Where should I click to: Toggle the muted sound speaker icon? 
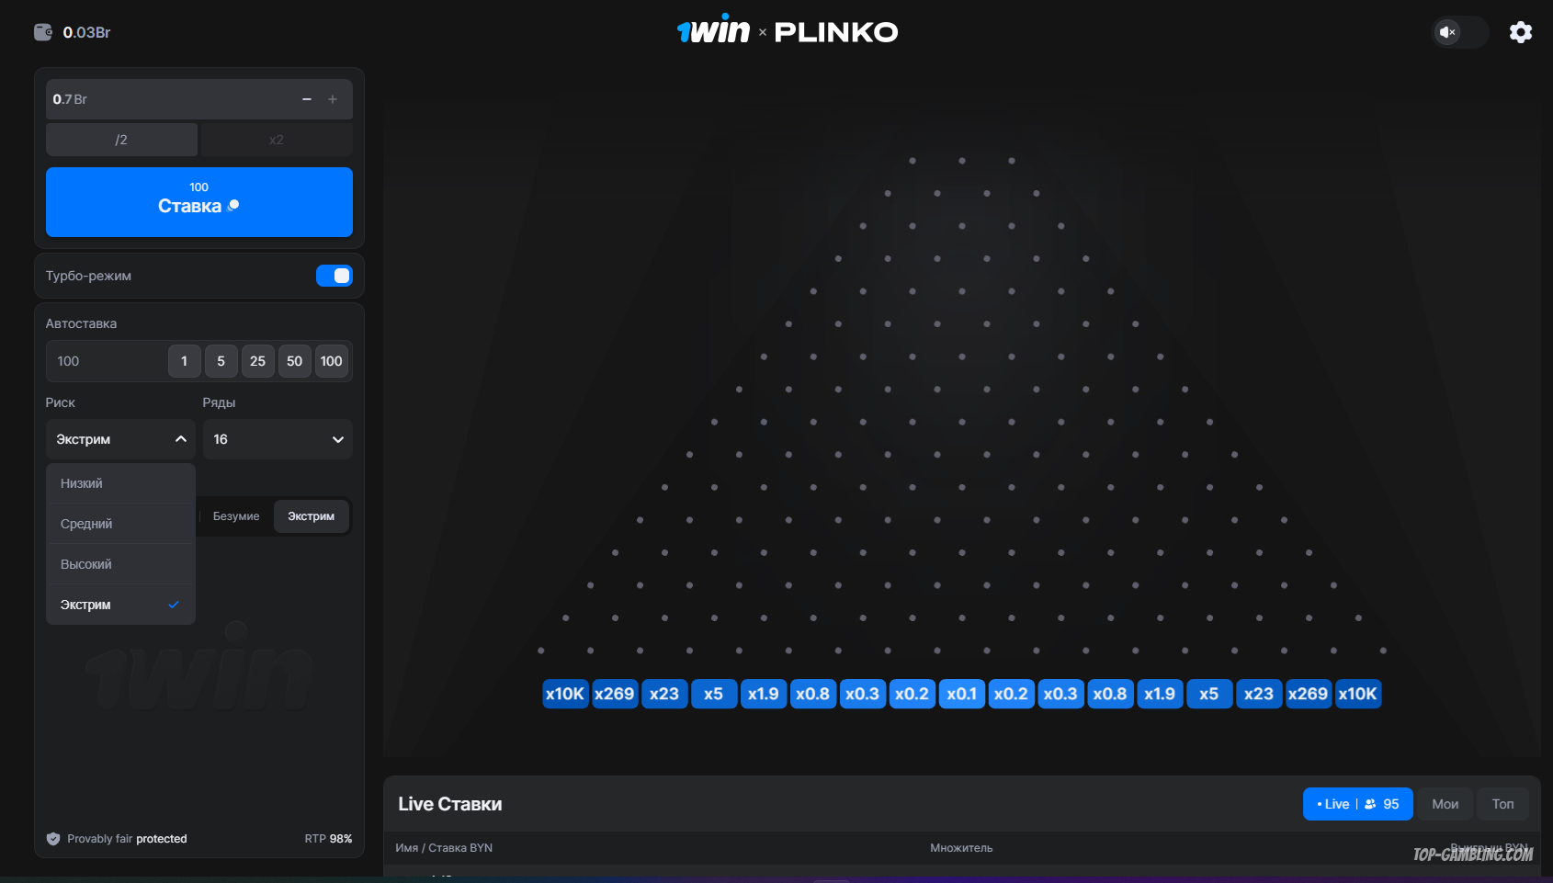1448,32
